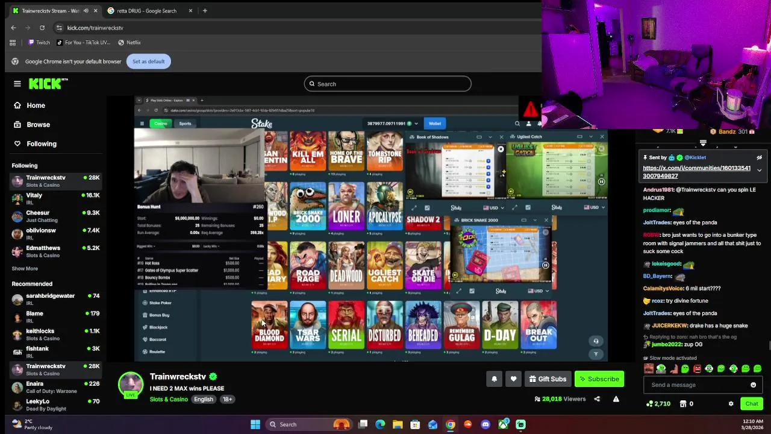Click the Kick logo
The height and width of the screenshot is (434, 771).
tap(48, 84)
